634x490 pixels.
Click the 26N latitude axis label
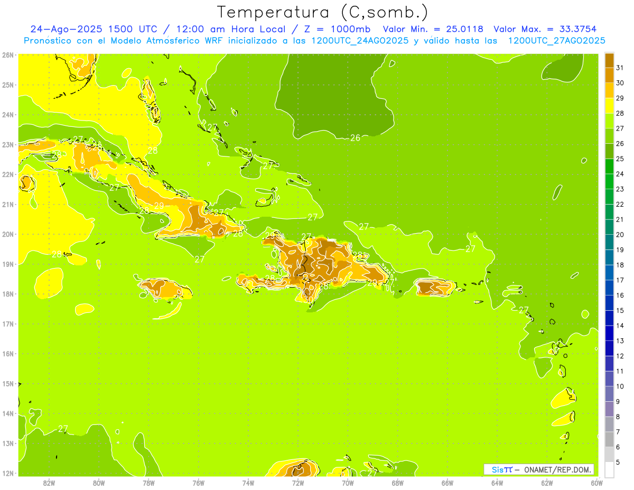click(x=8, y=55)
